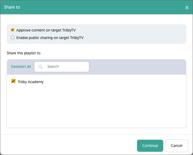Click the Share this playlist to heading
The image size is (193, 155).
tap(24, 53)
